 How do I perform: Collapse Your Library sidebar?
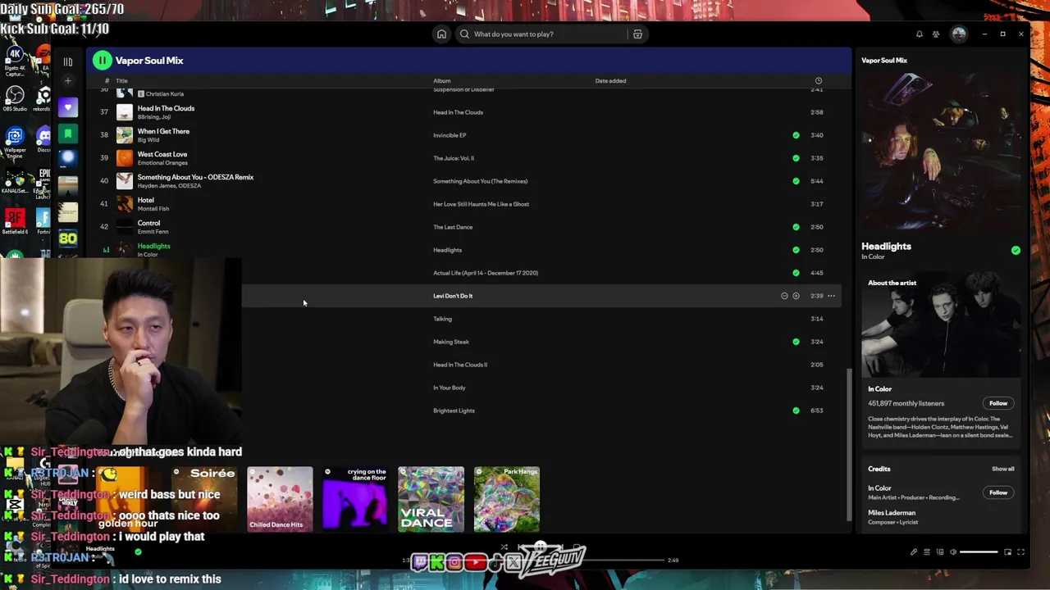68,61
